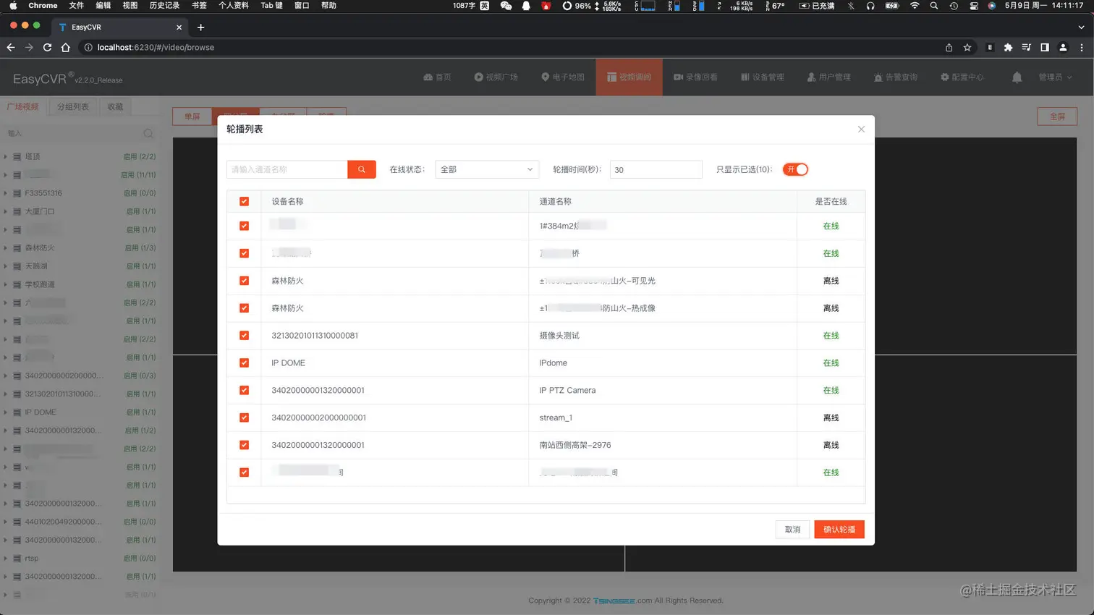Uncheck the 摄像头测试 row checkbox

(244, 336)
